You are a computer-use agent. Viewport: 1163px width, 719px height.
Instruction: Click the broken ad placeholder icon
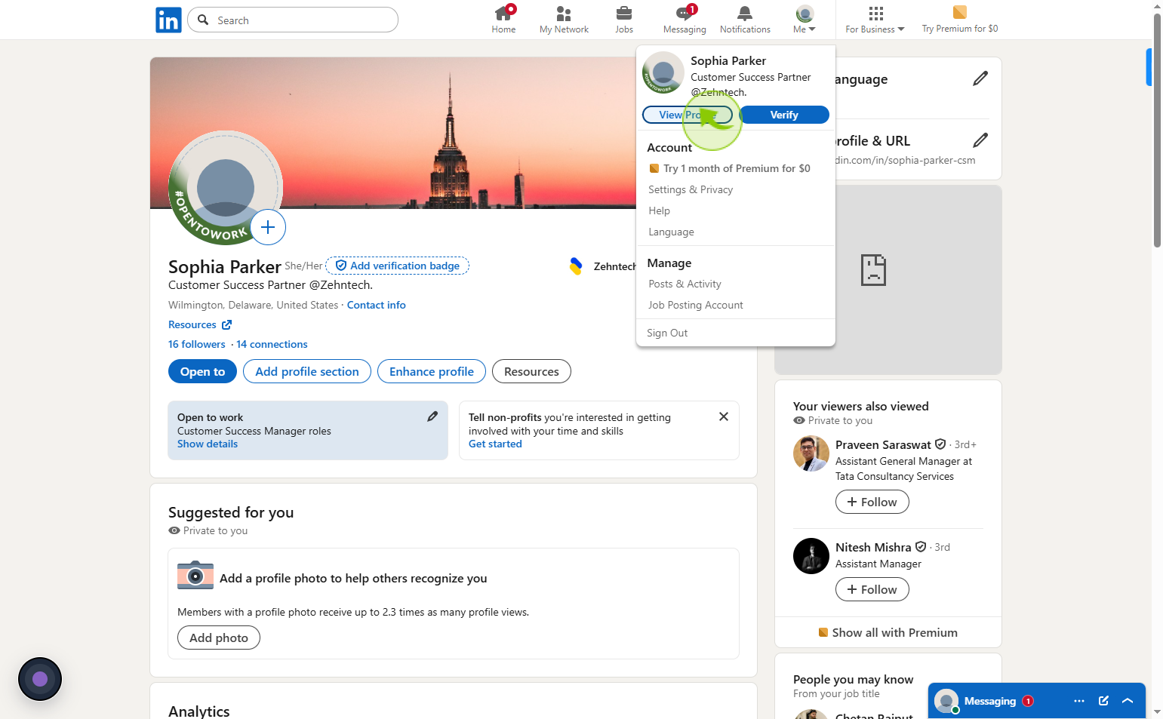873,270
